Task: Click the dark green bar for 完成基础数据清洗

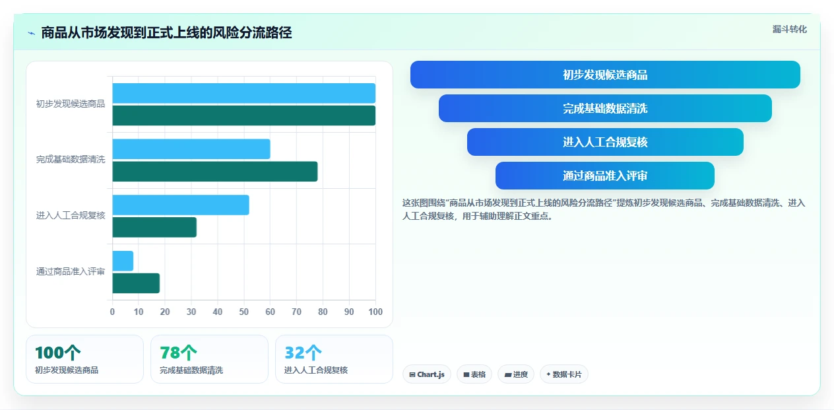Action: tap(215, 172)
